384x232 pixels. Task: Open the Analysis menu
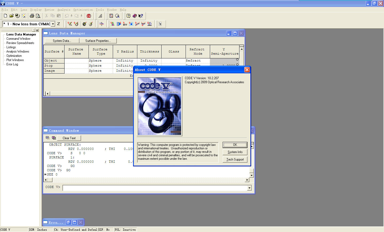[x=64, y=10]
